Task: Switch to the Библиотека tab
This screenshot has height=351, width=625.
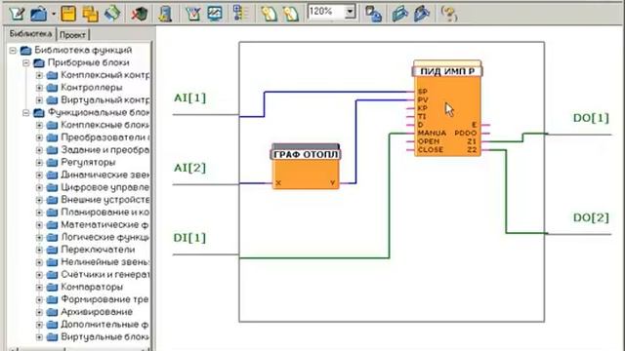Action: tap(30, 34)
